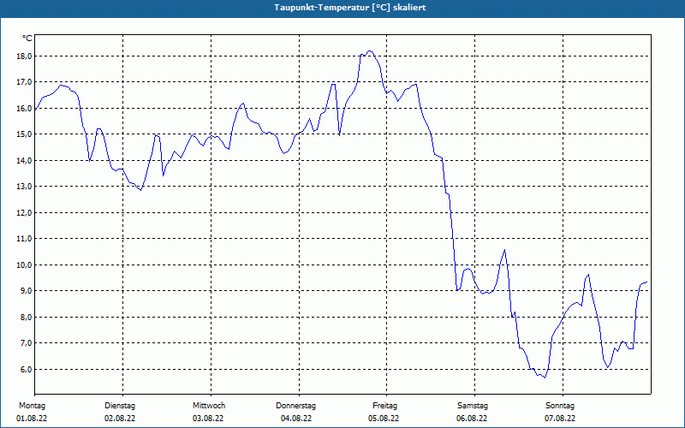
Task: Select the 'Samstag' day label
Action: coord(473,406)
